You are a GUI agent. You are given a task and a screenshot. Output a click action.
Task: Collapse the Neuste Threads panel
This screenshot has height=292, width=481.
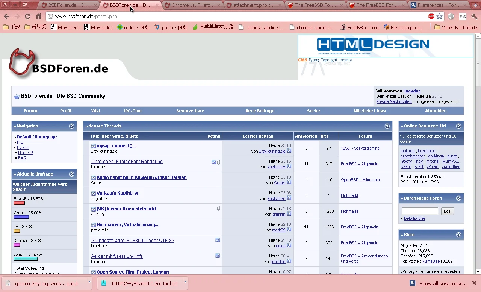click(x=387, y=126)
